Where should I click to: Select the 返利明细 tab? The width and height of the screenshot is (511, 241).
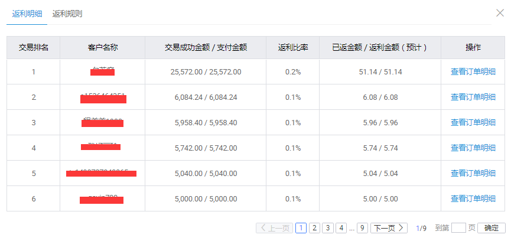coord(27,13)
